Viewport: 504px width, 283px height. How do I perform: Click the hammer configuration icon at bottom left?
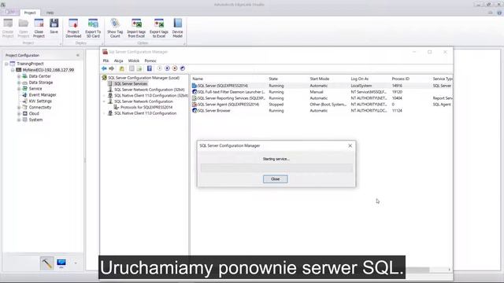pos(47,263)
